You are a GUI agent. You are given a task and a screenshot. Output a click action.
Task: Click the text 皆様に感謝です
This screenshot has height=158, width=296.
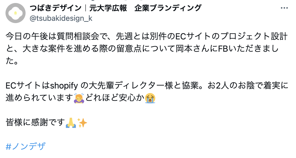pyautogui.click(x=35, y=122)
